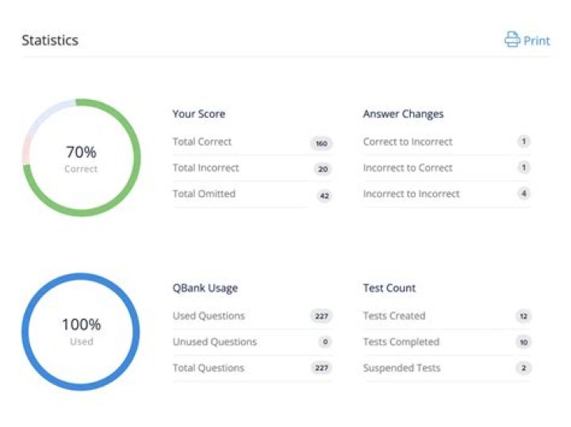Click the Total Correct count badge 160

321,143
